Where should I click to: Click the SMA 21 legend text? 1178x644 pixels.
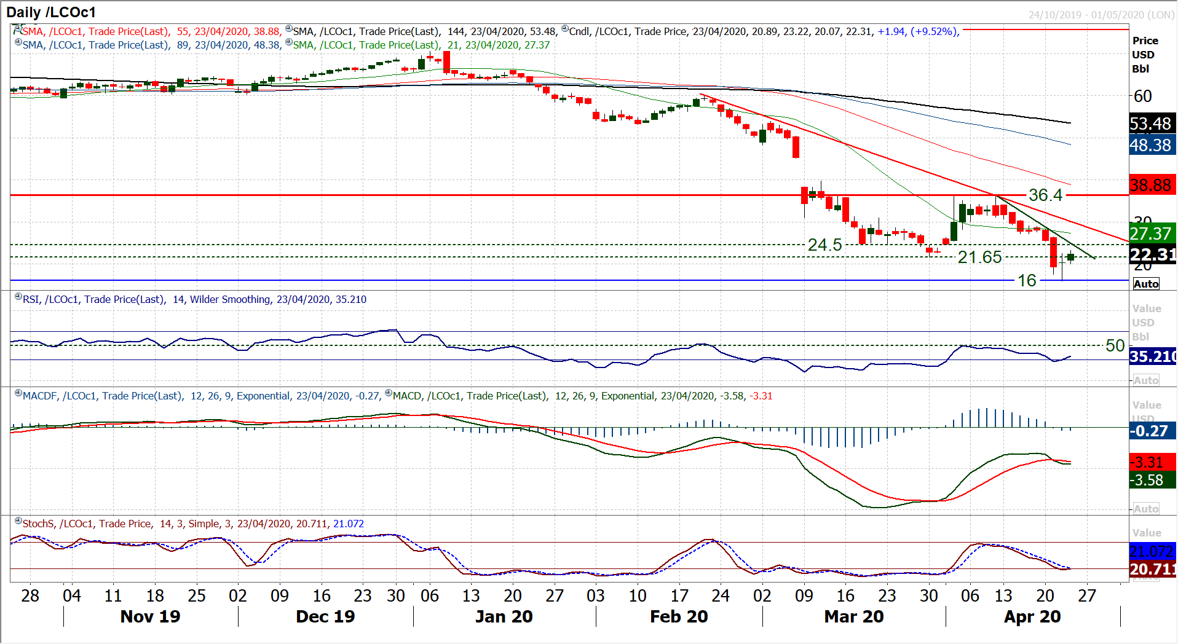coord(422,45)
